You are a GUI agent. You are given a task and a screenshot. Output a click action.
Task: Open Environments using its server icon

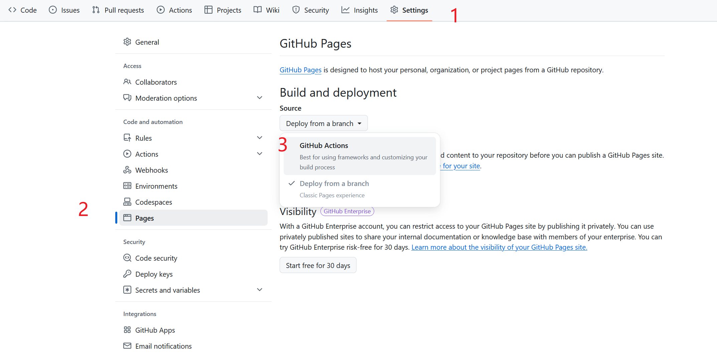(127, 186)
